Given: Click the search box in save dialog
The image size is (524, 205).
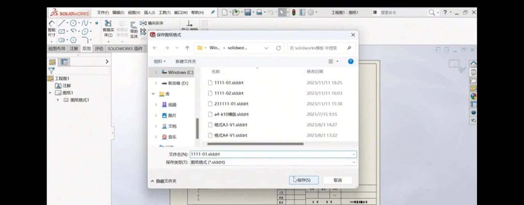Looking at the screenshot, I should click(321, 48).
